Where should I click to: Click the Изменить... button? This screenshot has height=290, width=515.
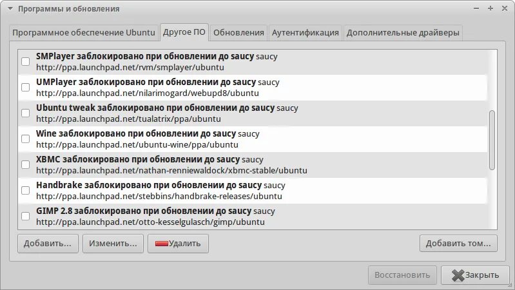click(113, 244)
